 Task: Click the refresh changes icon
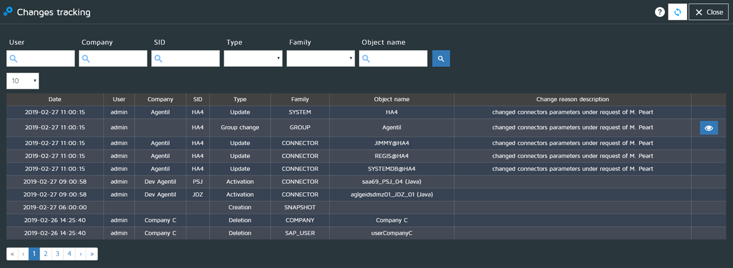(677, 12)
